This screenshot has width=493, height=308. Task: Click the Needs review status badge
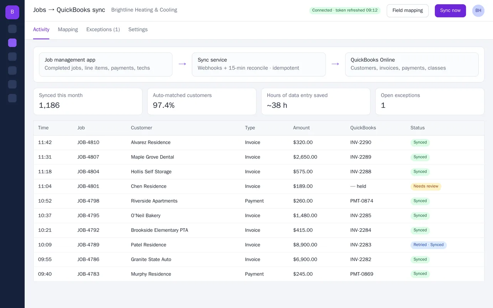tap(426, 186)
